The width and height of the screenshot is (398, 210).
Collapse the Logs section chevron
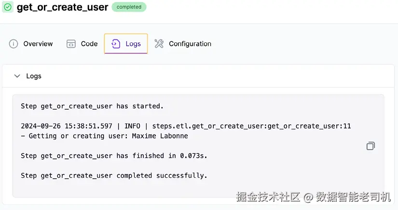pyautogui.click(x=17, y=76)
